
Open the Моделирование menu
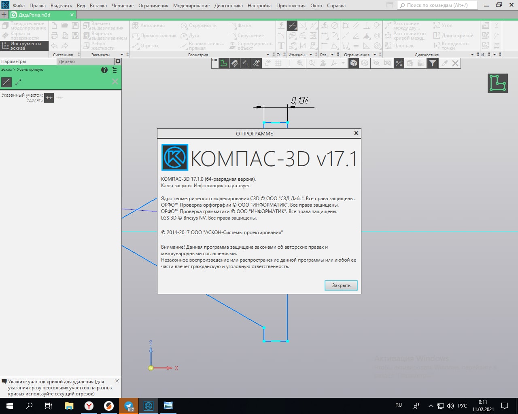(x=191, y=6)
